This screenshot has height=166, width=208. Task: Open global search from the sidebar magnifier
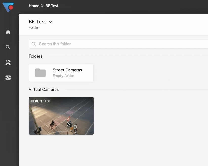click(8, 47)
